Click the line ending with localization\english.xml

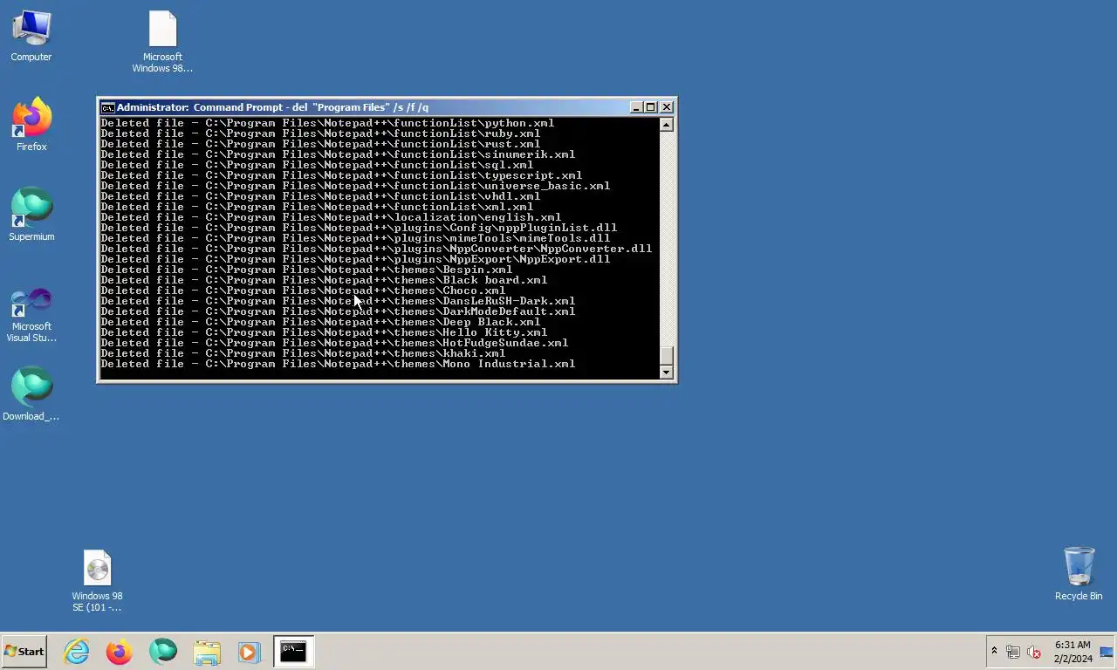pyautogui.click(x=331, y=217)
